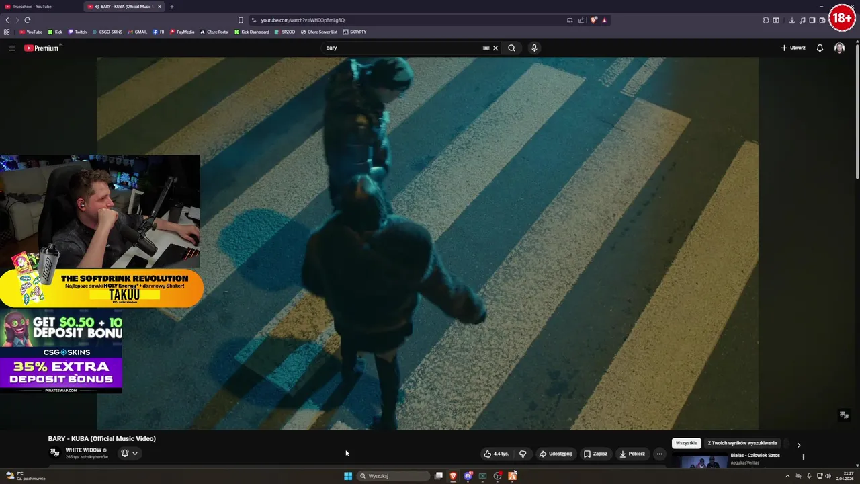Open more actions three-dot menu
860x484 pixels.
click(x=659, y=454)
